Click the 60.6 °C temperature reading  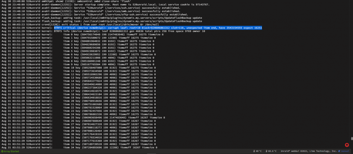tap(271, 151)
